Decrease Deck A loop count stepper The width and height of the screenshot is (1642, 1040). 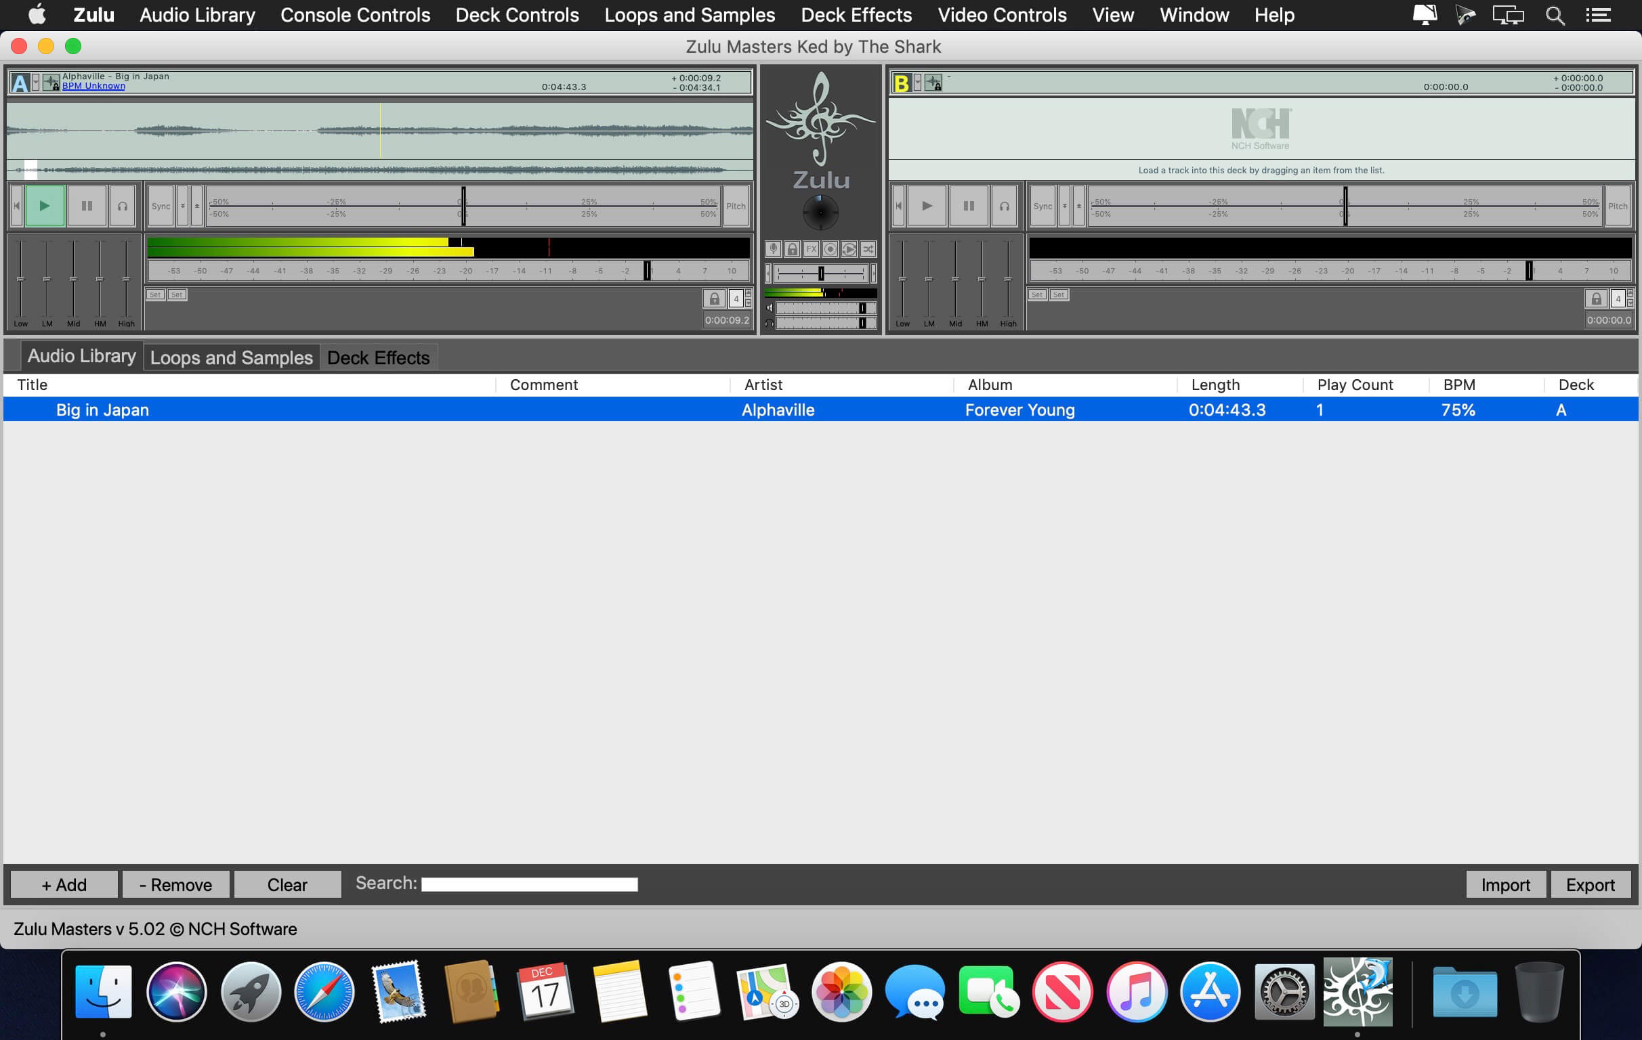(x=748, y=303)
